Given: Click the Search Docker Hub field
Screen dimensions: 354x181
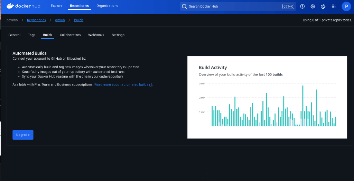Looking at the screenshot, I should click(x=238, y=6).
